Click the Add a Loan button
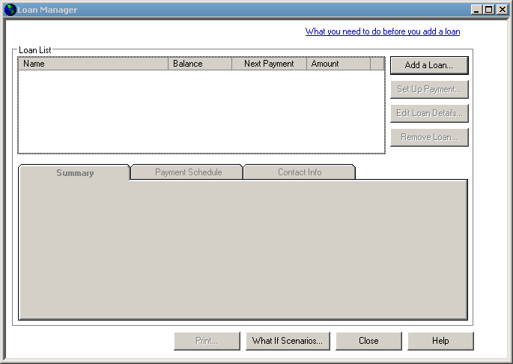Screen dimensions: 513x364 [429, 65]
